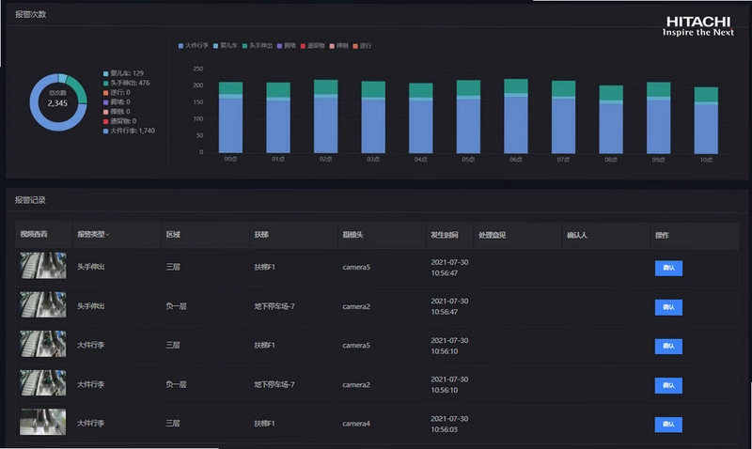Click the Hitachi Inspire the Next logo
The image size is (752, 449).
point(697,26)
